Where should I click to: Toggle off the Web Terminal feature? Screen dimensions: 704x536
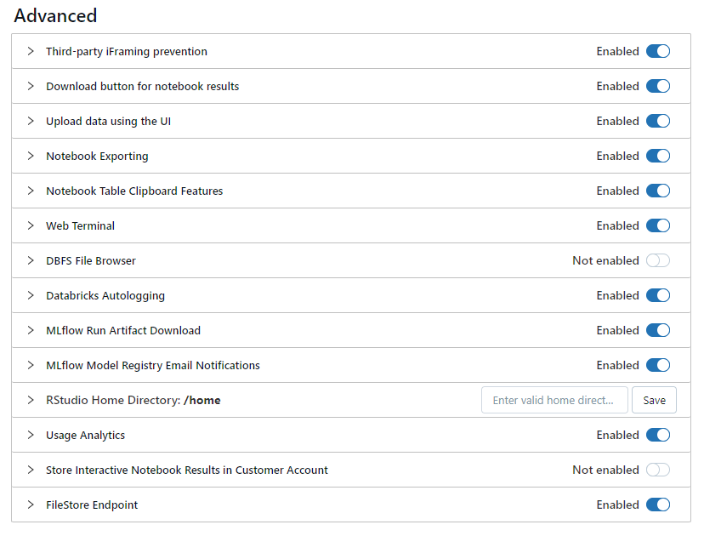658,225
